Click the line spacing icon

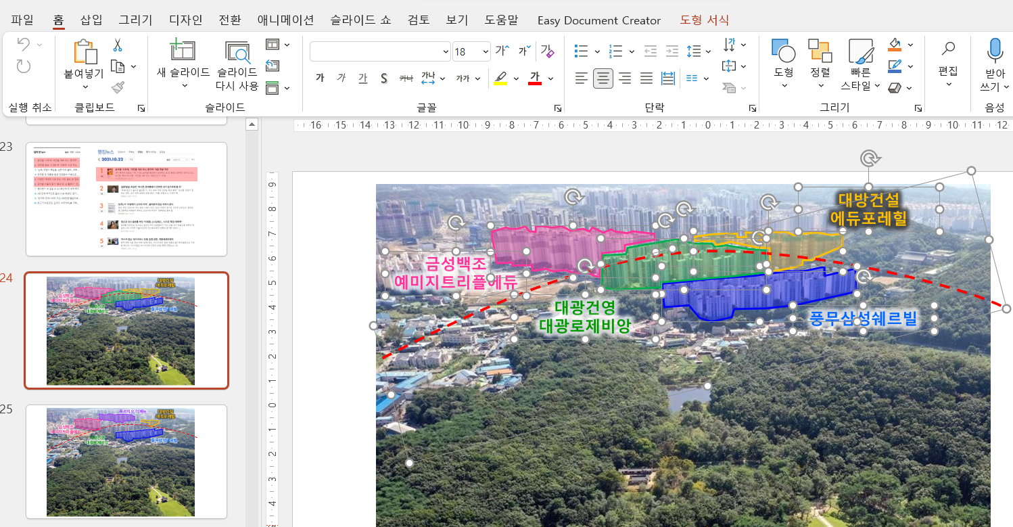pos(694,51)
